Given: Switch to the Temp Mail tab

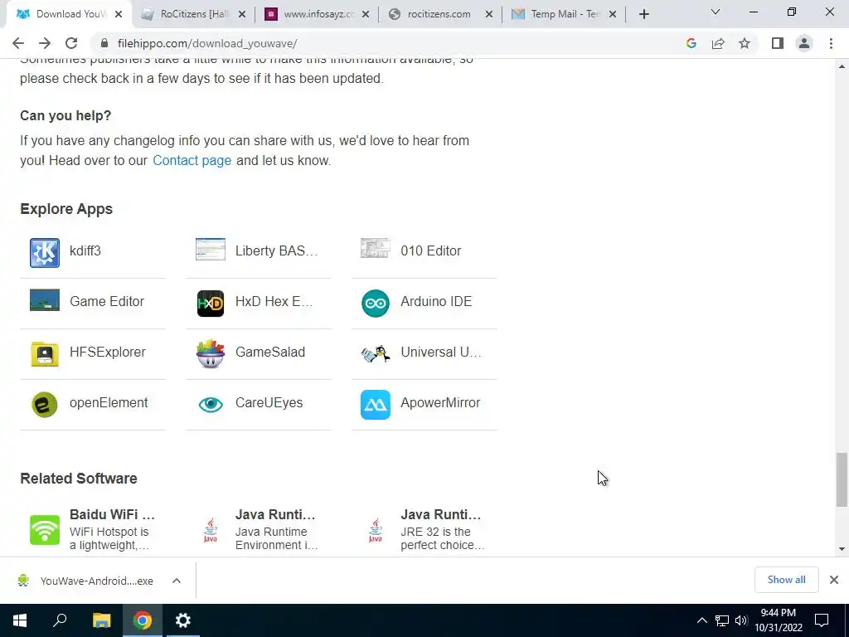Looking at the screenshot, I should point(564,14).
